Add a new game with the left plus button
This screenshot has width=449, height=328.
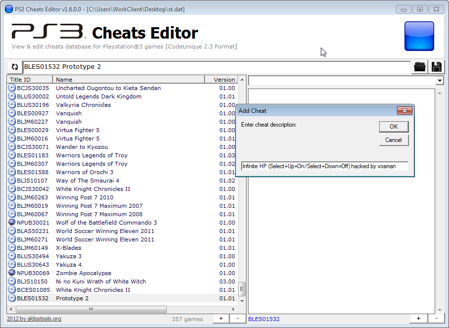coord(221,319)
